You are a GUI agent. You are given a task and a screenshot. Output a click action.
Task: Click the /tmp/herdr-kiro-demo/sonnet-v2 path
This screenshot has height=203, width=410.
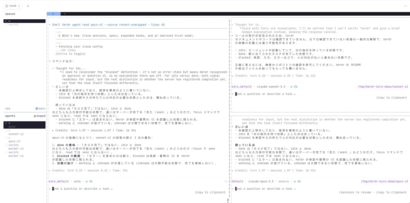[383, 87]
